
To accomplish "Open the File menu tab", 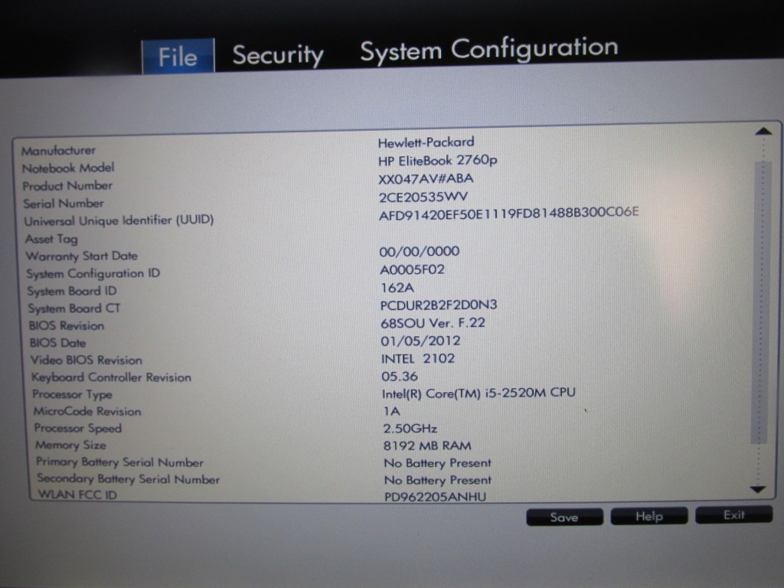I will click(x=178, y=57).
